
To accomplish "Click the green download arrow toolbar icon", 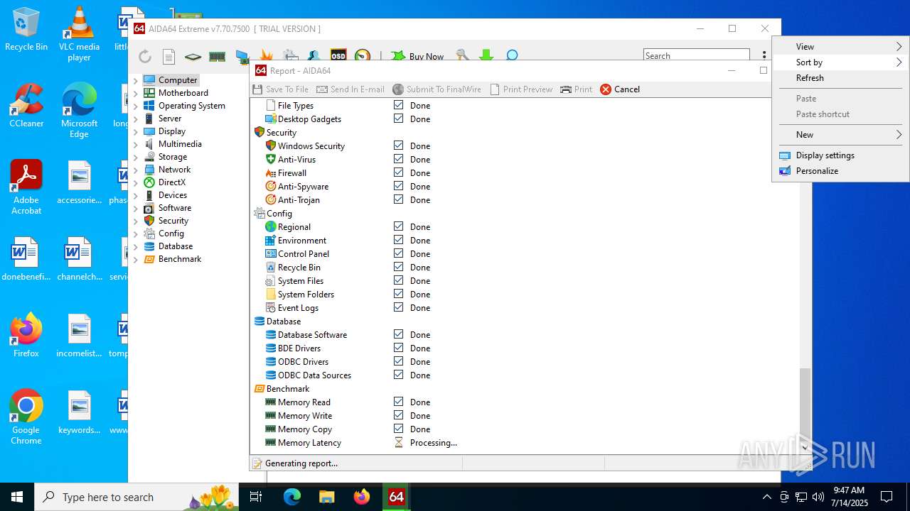I will click(x=486, y=55).
